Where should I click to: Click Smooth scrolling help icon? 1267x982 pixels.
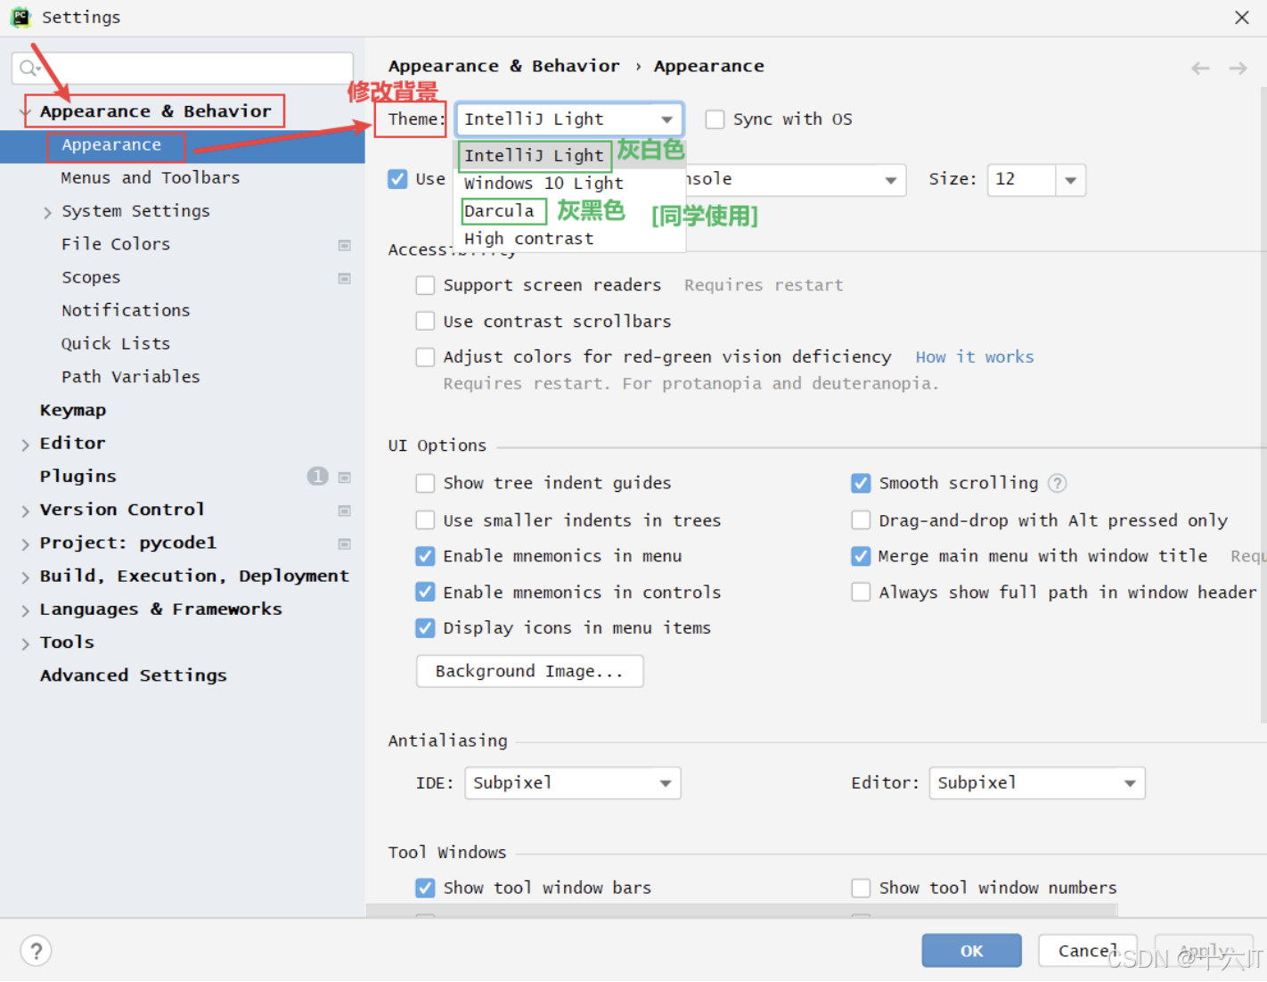pos(1057,483)
